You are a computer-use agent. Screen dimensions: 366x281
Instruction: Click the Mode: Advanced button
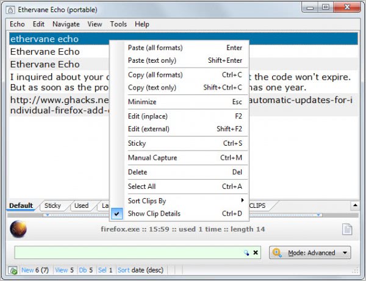point(310,252)
